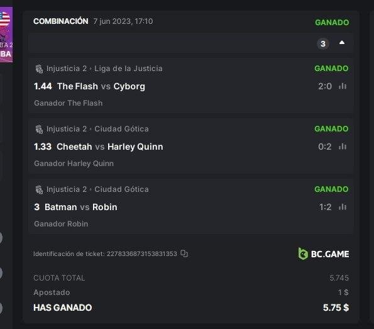Open Ciudad Gótica link above Cheetah match
Viewport: 374px width, 329px height.
(x=121, y=129)
